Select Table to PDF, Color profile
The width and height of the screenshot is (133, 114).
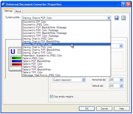66,64
